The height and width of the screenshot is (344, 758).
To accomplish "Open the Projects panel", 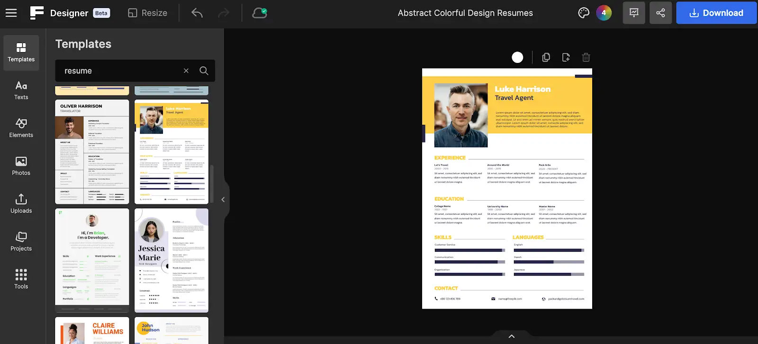I will (x=21, y=242).
